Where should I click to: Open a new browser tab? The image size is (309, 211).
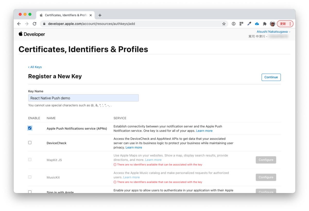coord(100,15)
